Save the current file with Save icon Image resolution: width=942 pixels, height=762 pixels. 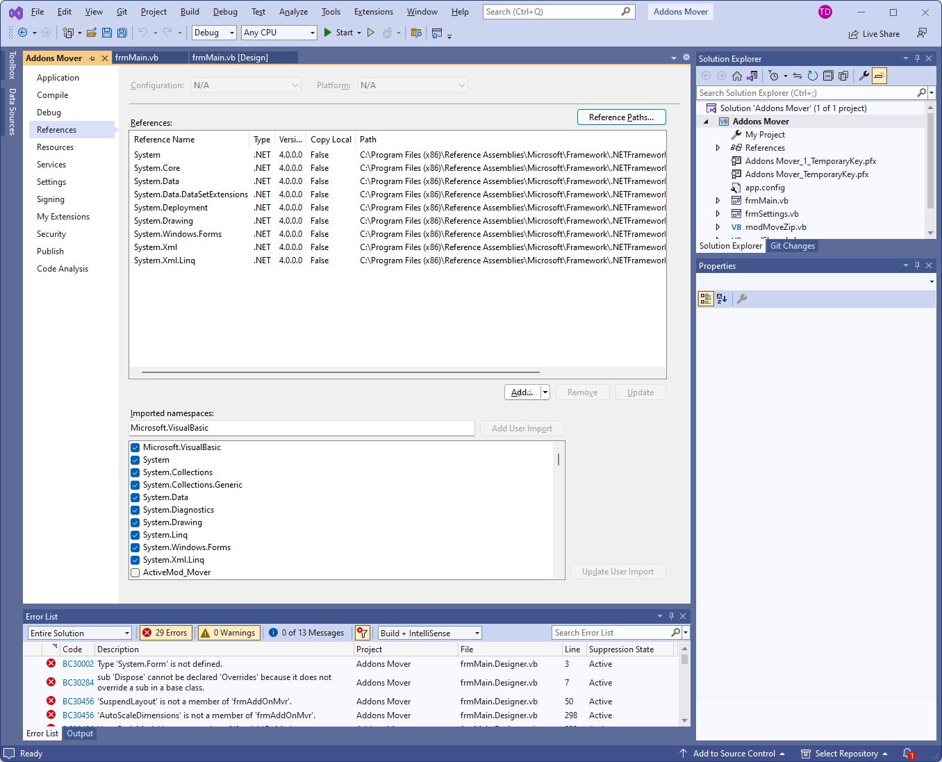click(x=106, y=33)
